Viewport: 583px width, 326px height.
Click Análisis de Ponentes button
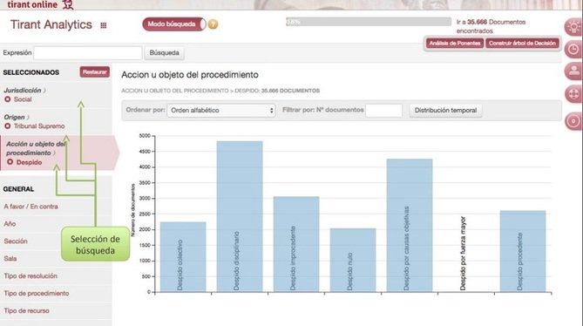[x=454, y=43]
